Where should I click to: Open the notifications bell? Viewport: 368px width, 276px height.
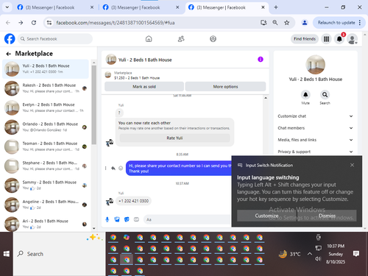tap(339, 39)
